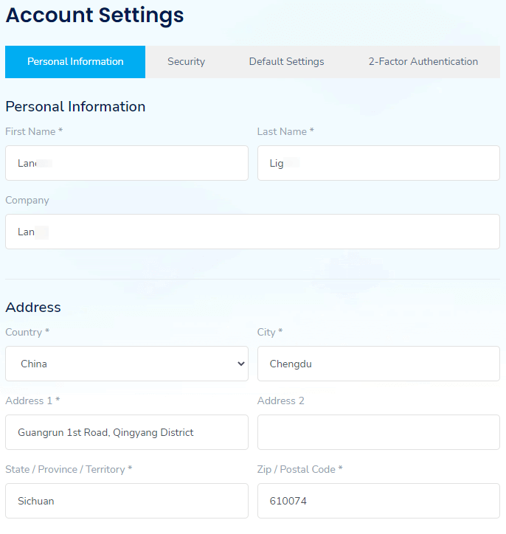Click the 'Company' label above its field

point(27,200)
